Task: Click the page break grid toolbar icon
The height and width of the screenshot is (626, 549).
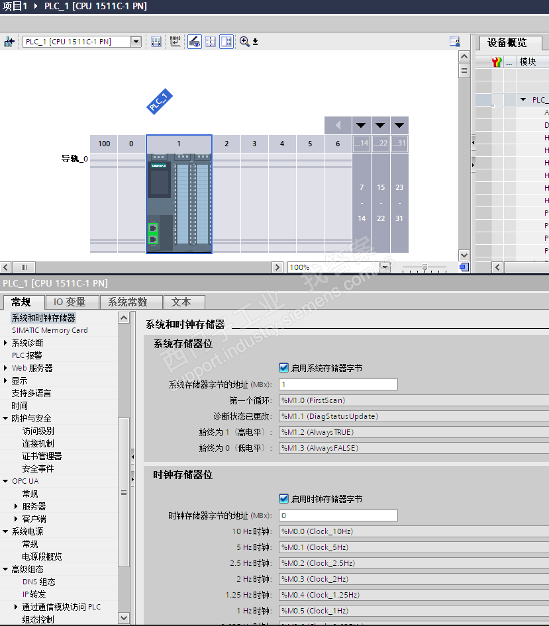Action: [211, 42]
